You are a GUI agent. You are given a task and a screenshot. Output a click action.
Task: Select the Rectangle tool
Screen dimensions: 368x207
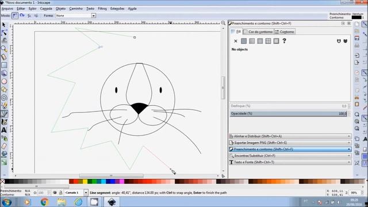[x=4, y=65]
